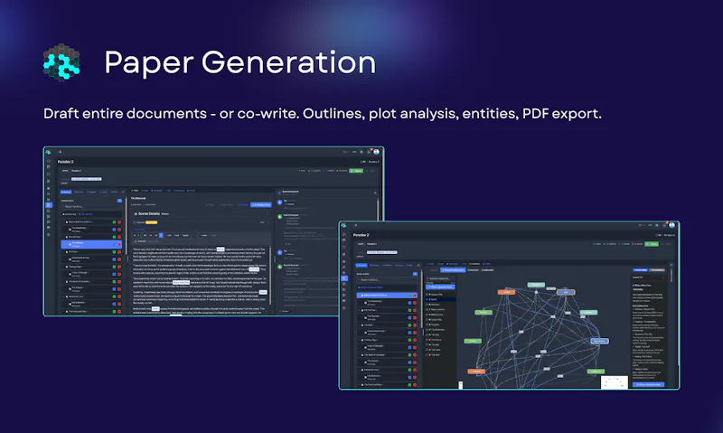
Task: Click arrow icon beside logo in left window
Action: (x=60, y=152)
